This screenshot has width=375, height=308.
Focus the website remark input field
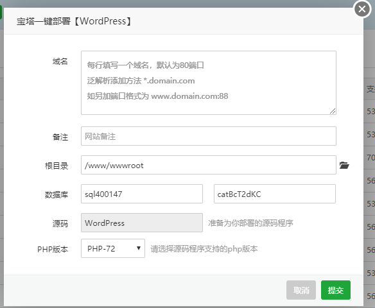click(209, 136)
